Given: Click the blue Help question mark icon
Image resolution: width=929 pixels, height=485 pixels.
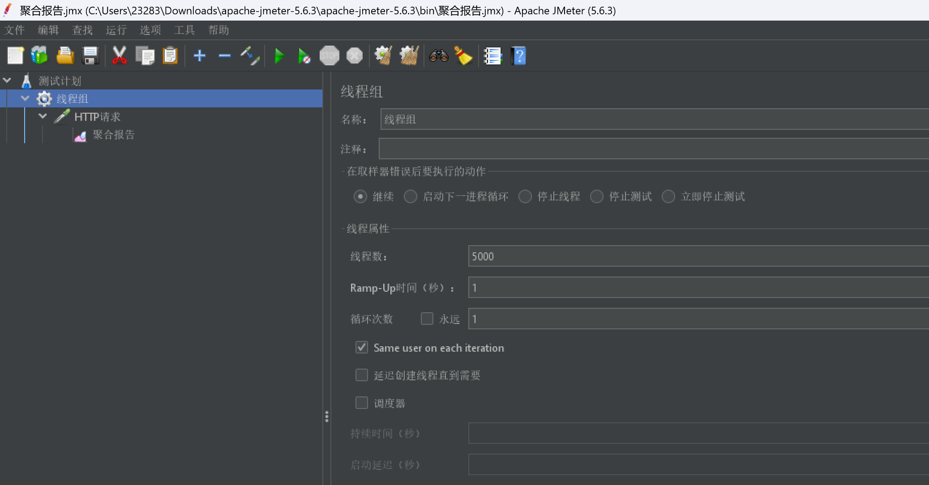Looking at the screenshot, I should point(518,56).
